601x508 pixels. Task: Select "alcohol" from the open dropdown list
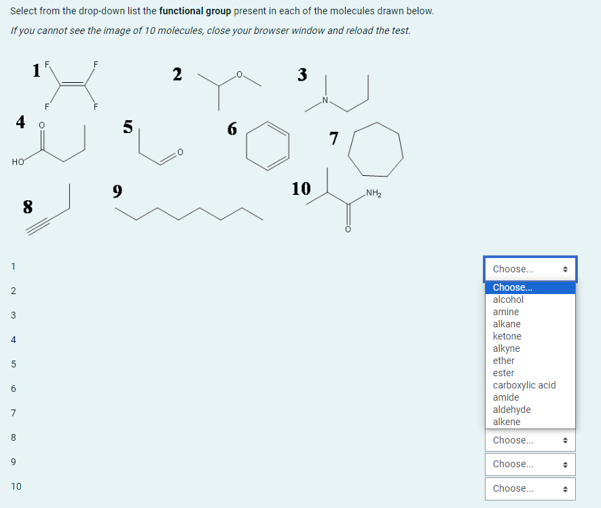(507, 299)
